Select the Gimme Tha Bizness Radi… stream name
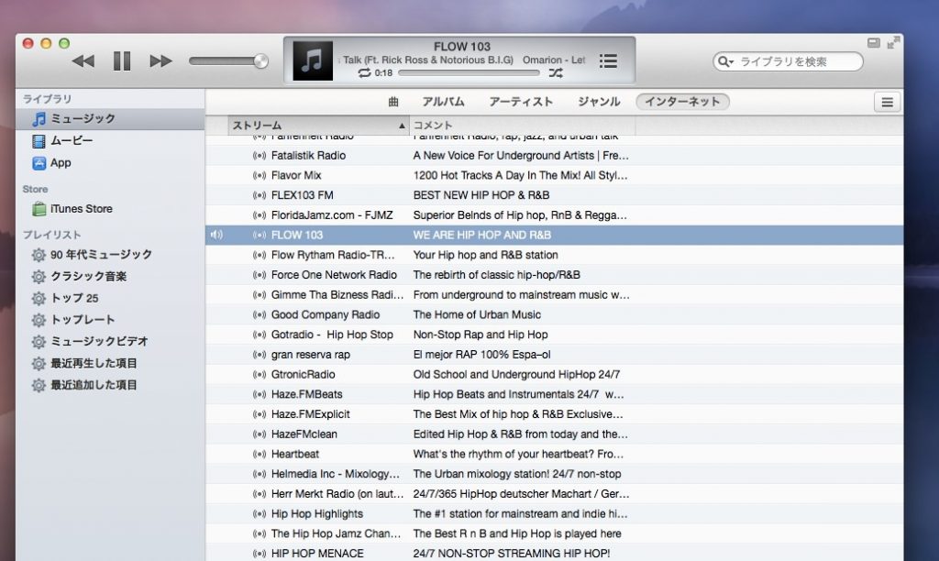Screen dimensions: 939x561 click(337, 294)
